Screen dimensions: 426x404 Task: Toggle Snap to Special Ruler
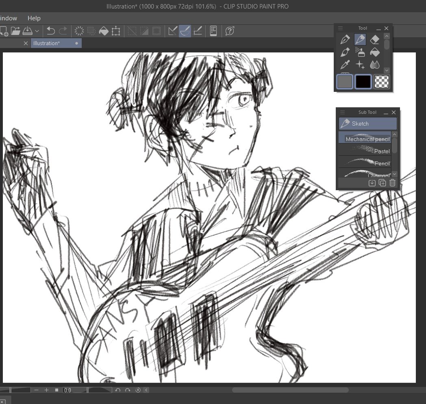pos(185,31)
